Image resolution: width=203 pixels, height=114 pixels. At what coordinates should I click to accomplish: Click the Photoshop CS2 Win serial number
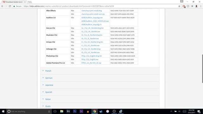point(122,60)
